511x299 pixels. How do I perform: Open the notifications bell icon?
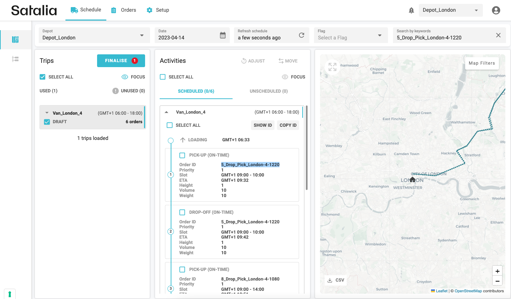(x=411, y=10)
